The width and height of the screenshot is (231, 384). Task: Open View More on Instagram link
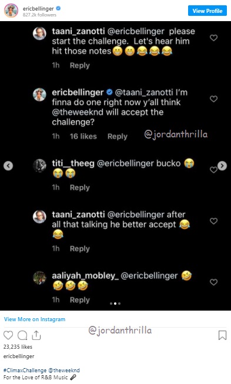point(35,319)
